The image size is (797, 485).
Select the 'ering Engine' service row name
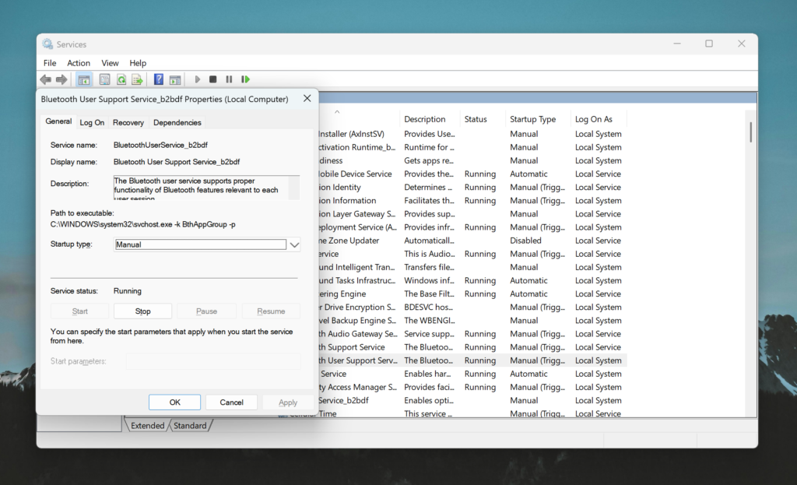pyautogui.click(x=342, y=293)
